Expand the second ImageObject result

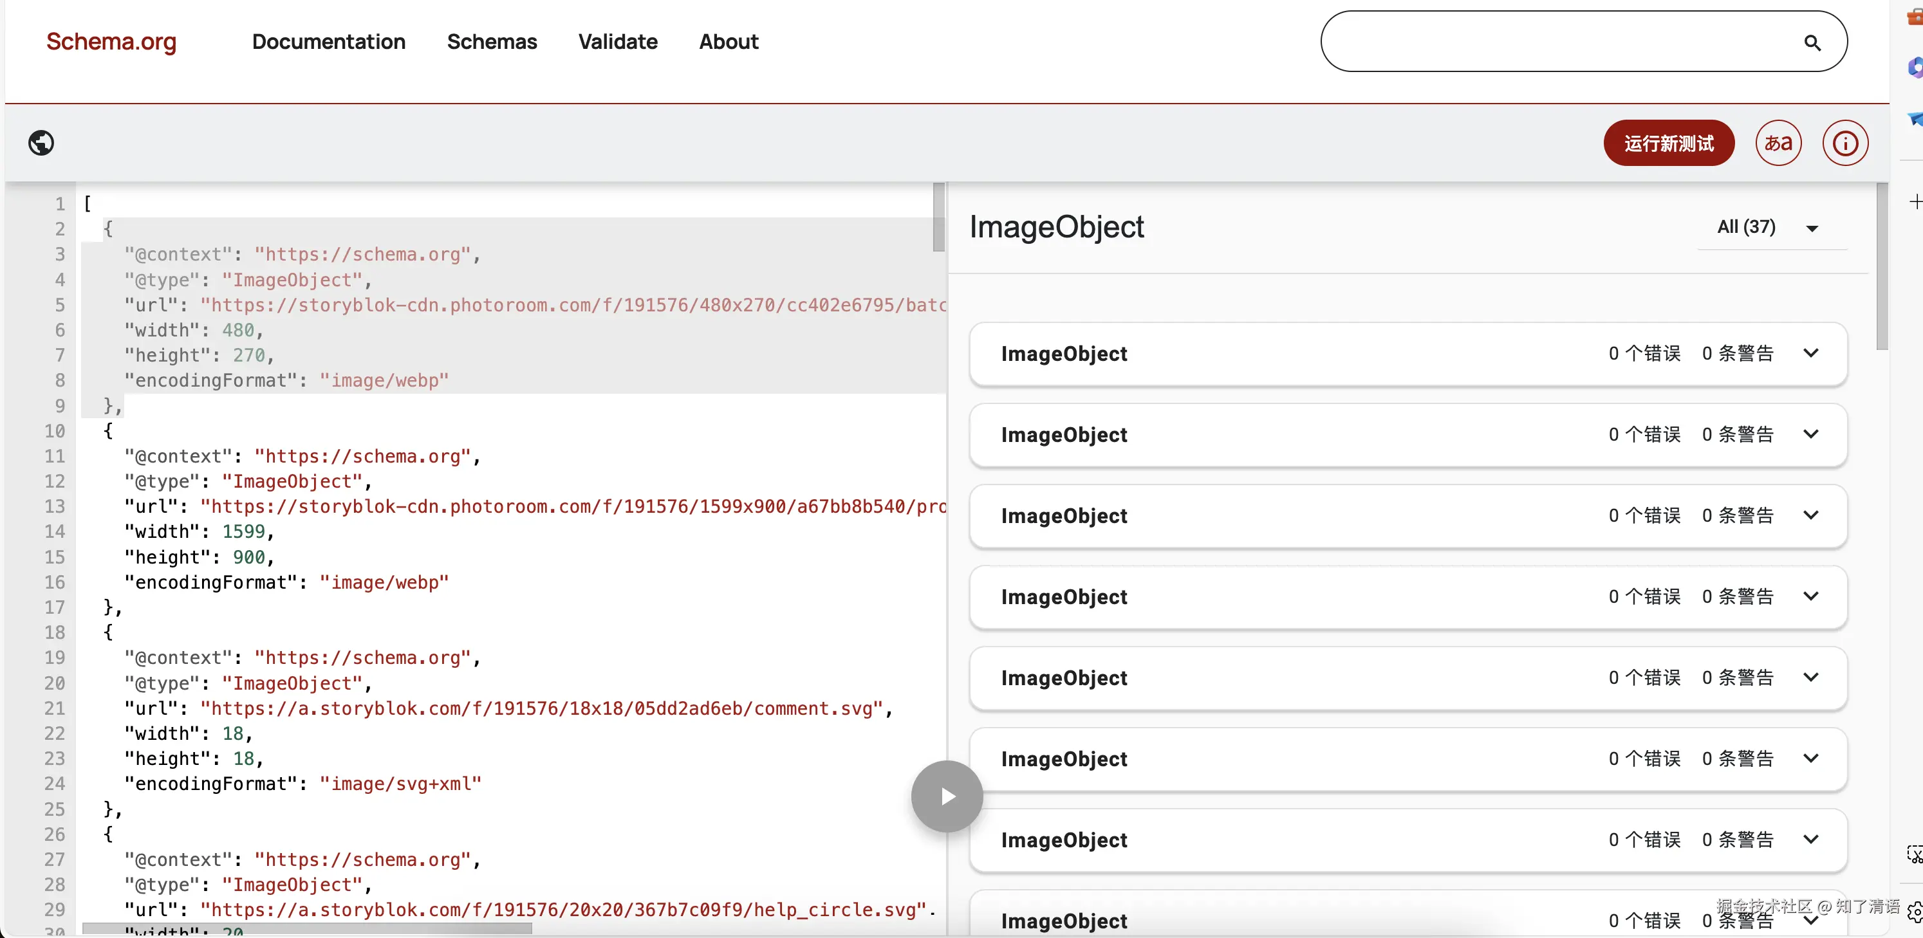(x=1810, y=434)
